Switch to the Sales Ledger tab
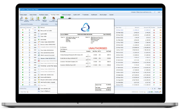Viewport: 180px width, 111px height. [x=23, y=15]
